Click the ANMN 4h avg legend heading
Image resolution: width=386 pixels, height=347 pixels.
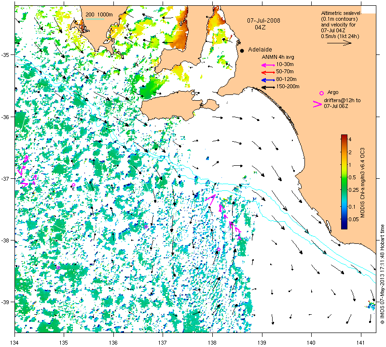coord(278,57)
